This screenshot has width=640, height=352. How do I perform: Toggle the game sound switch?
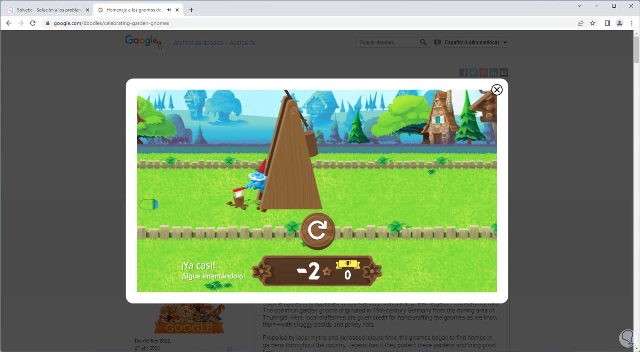pyautogui.click(x=149, y=204)
